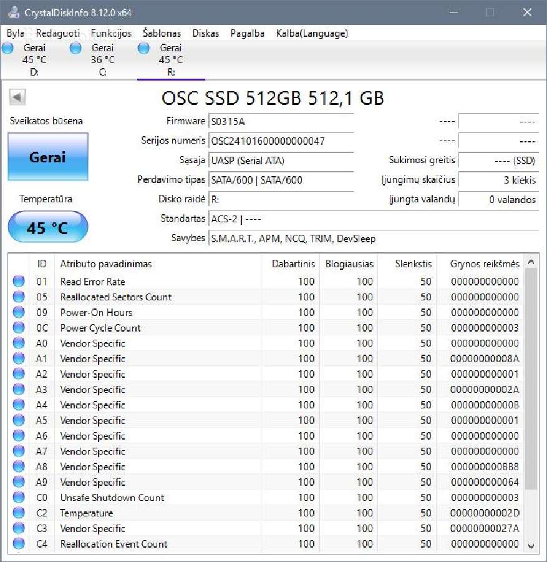The height and width of the screenshot is (562, 547).
Task: Click the attribute list scrollbar thumb
Action: [x=531, y=379]
